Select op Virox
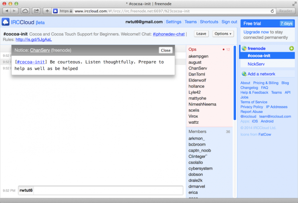Screen dimensions: 298x203 pos(193,116)
